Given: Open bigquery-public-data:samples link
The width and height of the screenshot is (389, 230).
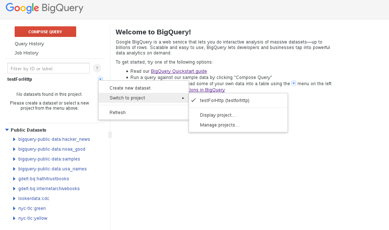Looking at the screenshot, I should click(x=49, y=159).
